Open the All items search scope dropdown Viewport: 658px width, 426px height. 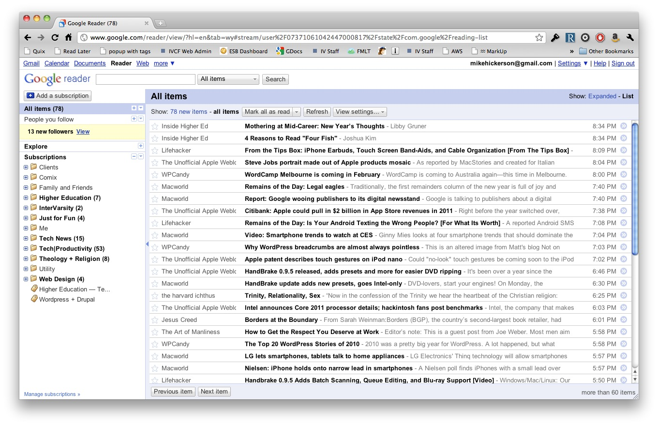pyautogui.click(x=228, y=79)
